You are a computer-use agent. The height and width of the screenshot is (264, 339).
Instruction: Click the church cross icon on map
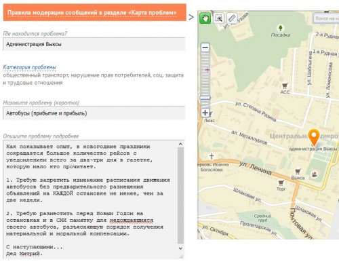(x=212, y=156)
